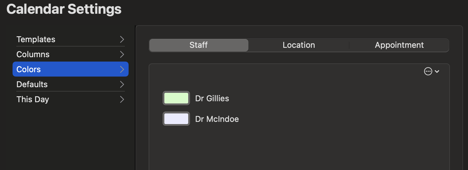Click the chevron arrow on Defaults row
Screen dimensions: 468x170
122,84
